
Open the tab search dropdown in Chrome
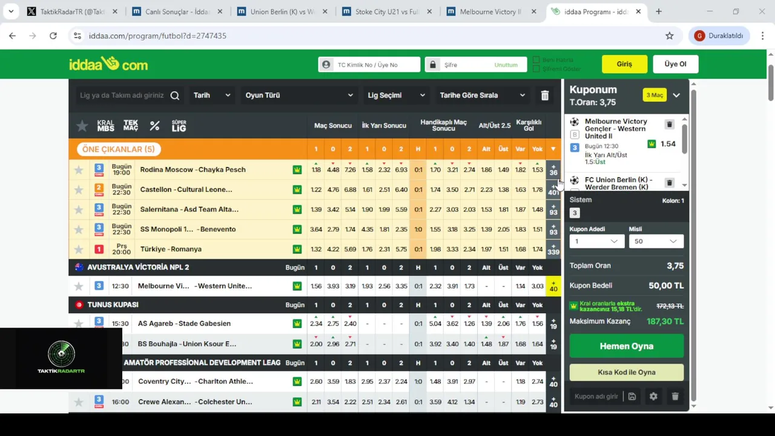[11, 12]
